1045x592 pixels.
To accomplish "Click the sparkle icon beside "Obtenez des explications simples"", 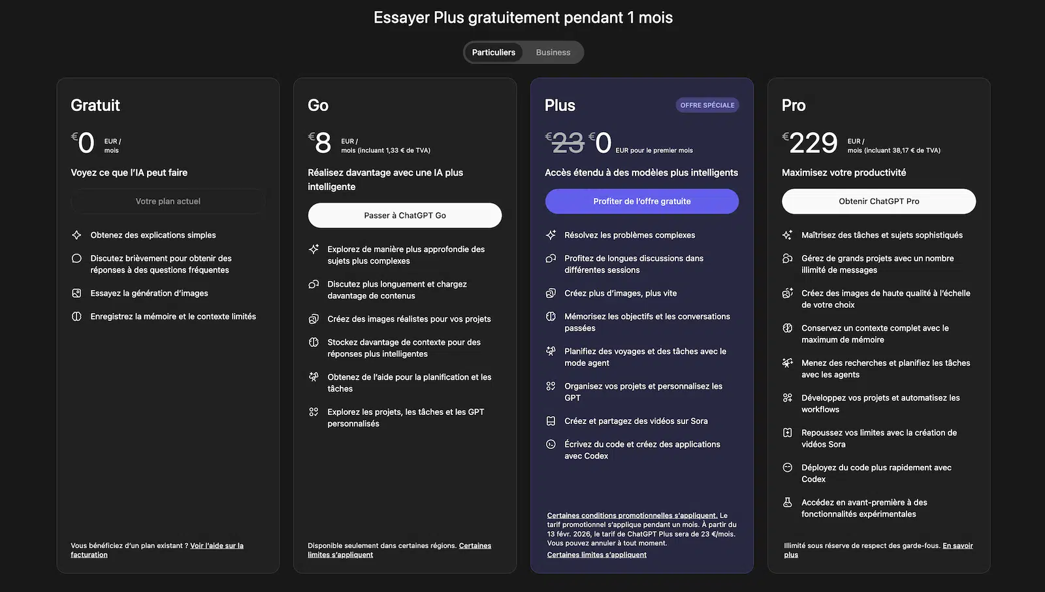I will point(76,235).
